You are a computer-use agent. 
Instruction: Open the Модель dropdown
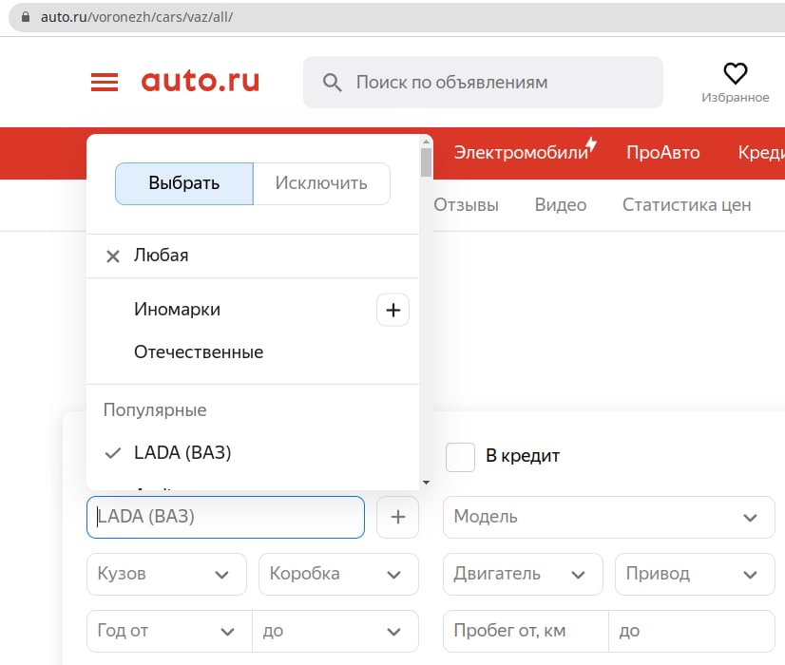point(609,517)
